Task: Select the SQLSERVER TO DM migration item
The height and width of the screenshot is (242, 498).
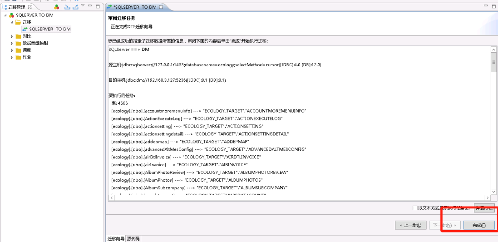Action: (x=50, y=29)
